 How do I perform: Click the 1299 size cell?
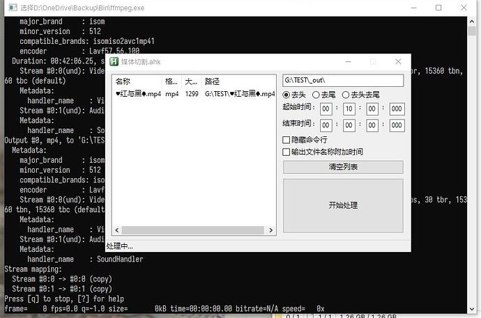click(192, 94)
